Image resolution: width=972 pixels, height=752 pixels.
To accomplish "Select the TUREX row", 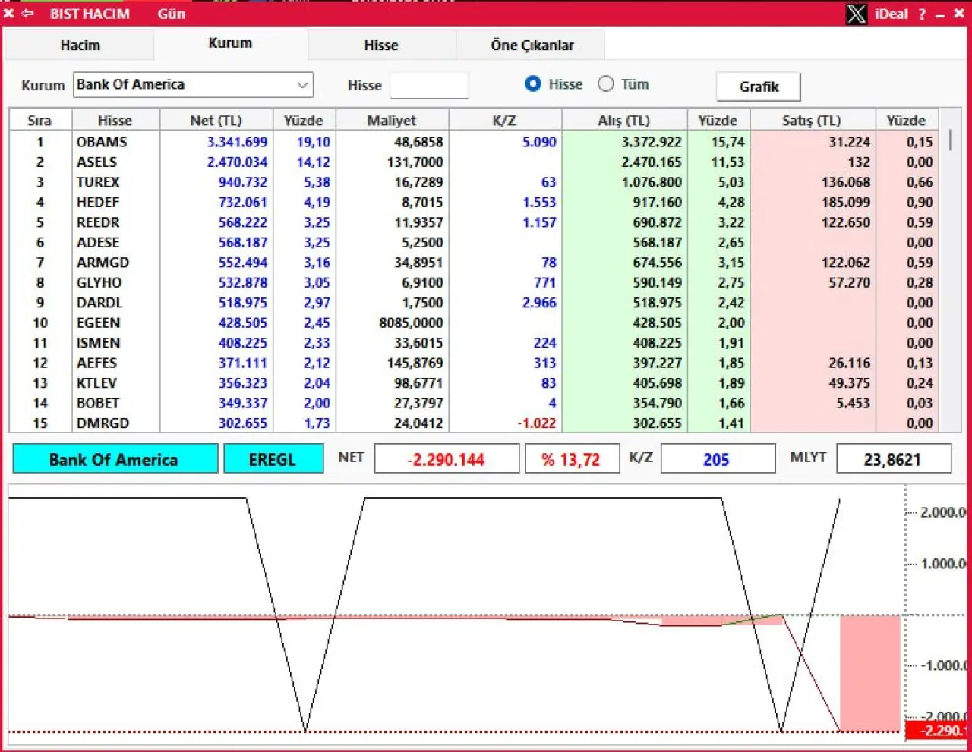I will coord(473,182).
